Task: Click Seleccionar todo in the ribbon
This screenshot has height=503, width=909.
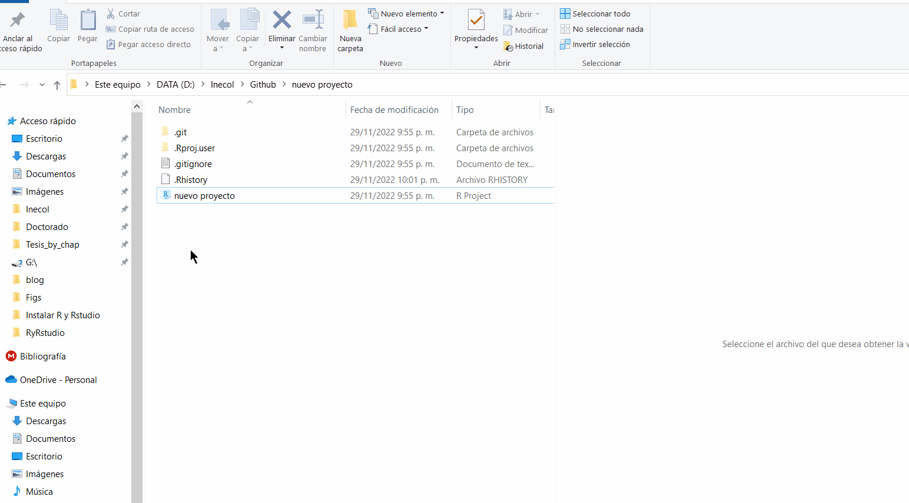Action: 595,14
